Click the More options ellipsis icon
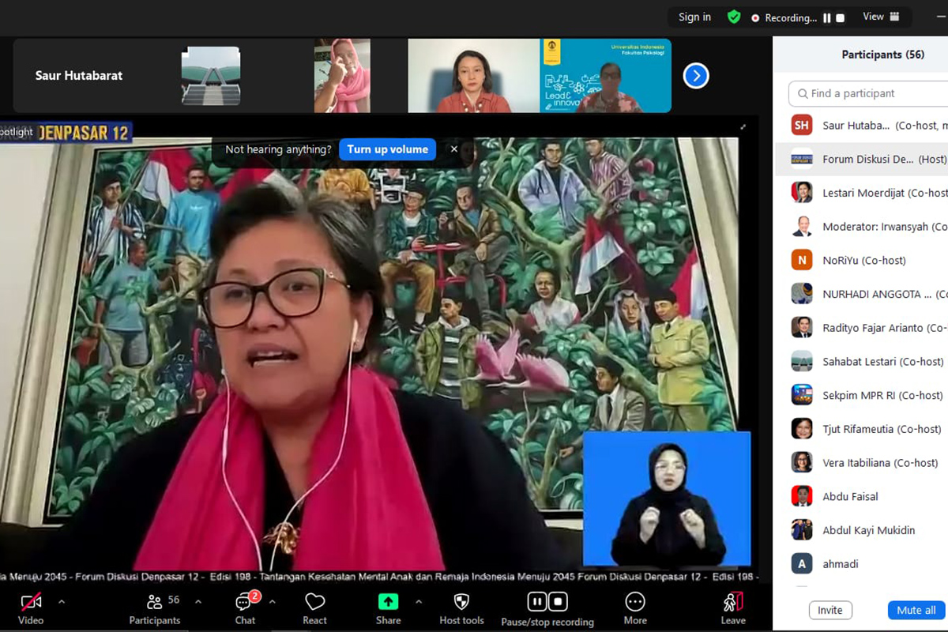 [634, 602]
